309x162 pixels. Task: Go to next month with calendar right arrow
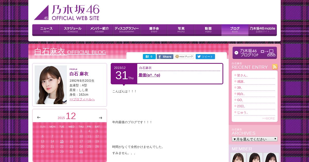click(100, 118)
